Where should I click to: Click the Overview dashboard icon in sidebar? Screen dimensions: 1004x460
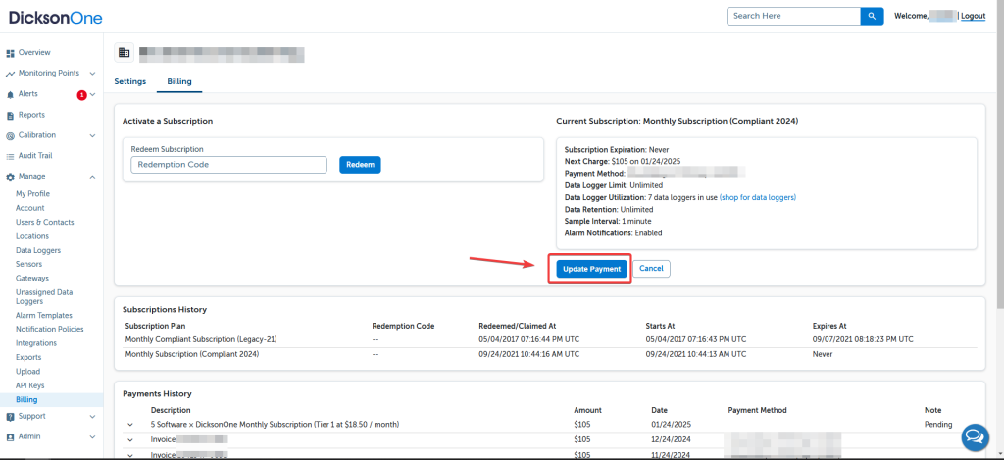click(10, 52)
